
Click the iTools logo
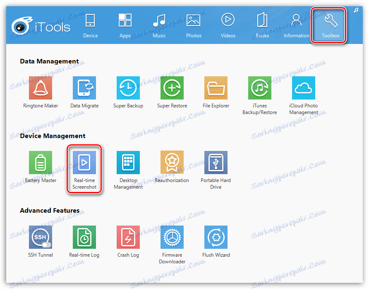[41, 27]
